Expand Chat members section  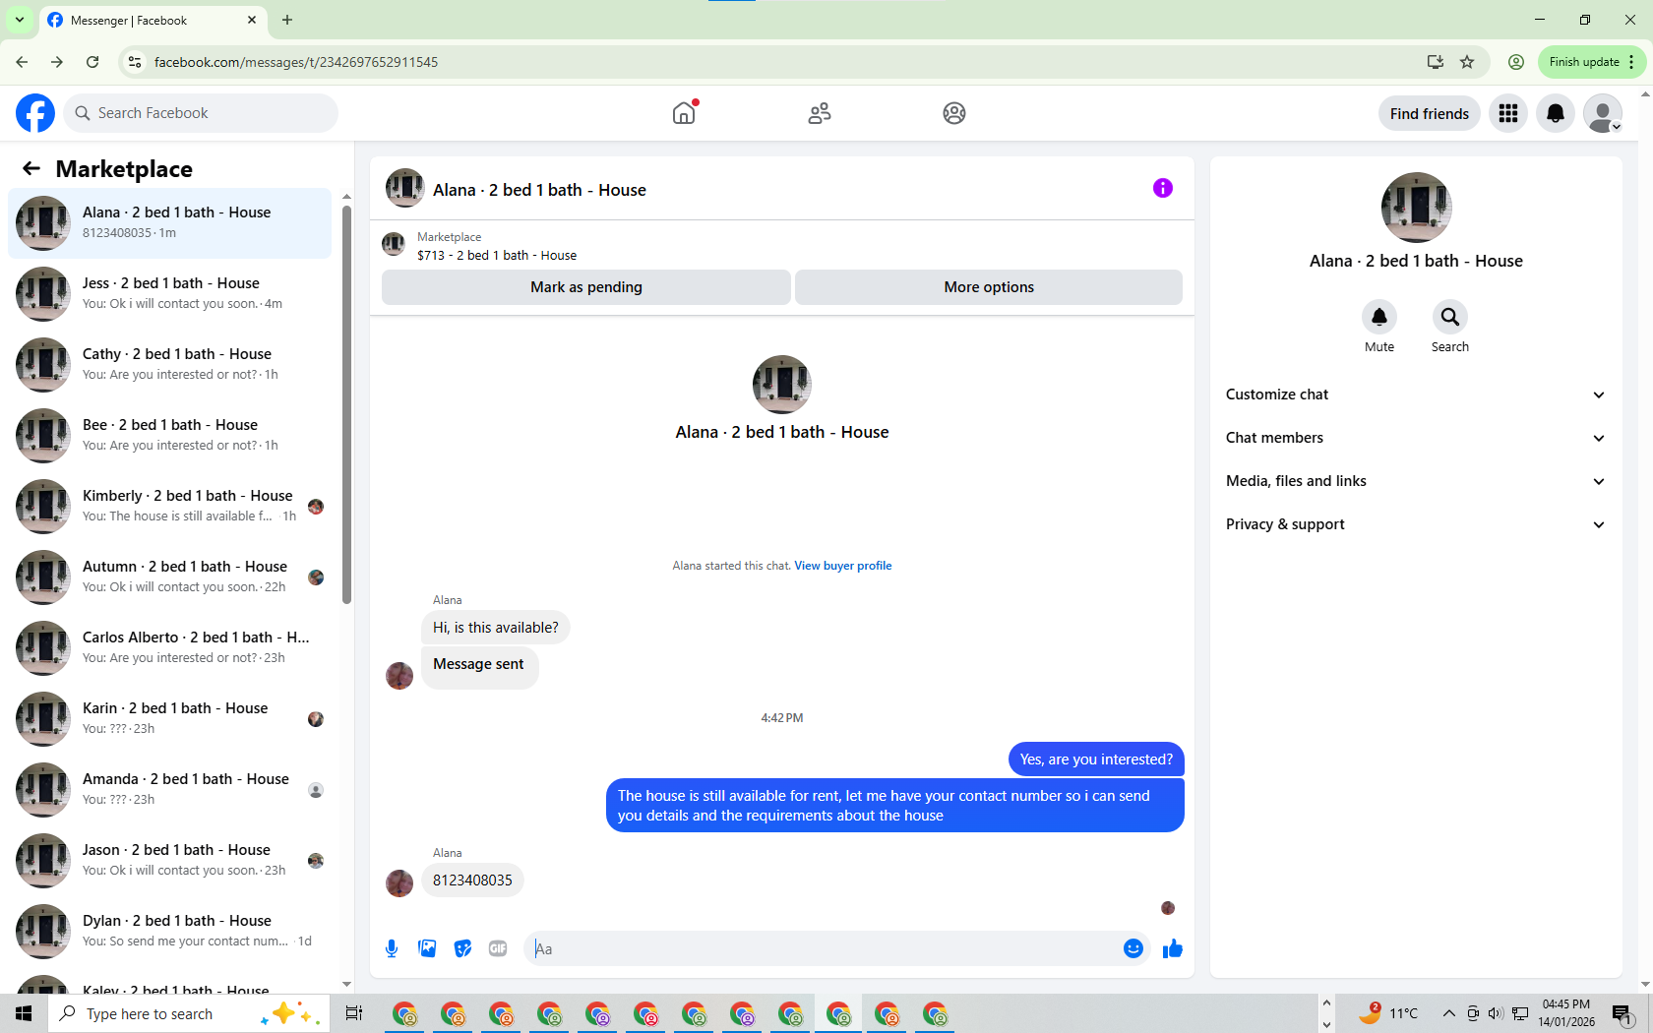pos(1416,438)
